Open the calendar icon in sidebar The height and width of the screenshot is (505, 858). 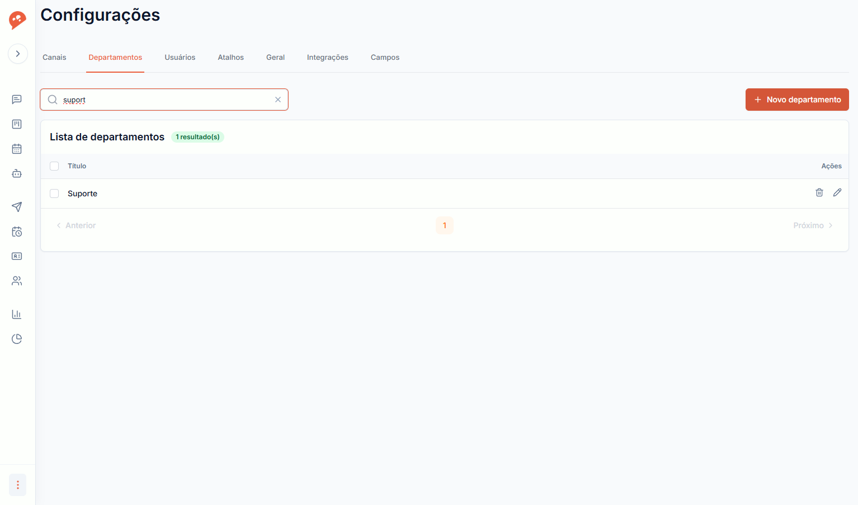[17, 149]
